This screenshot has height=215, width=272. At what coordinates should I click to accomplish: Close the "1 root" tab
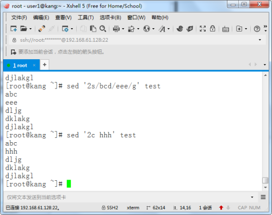click(x=34, y=65)
